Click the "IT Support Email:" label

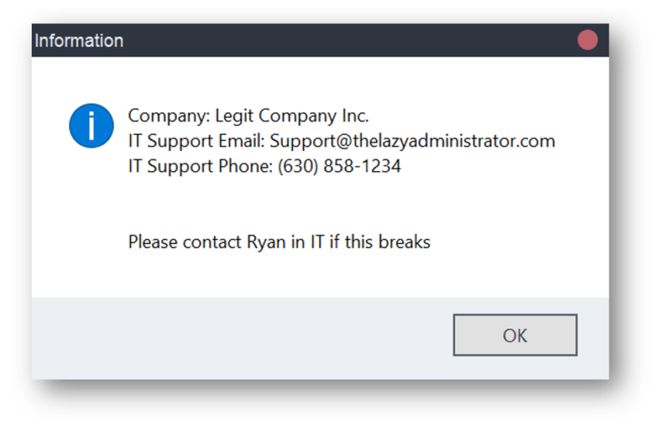click(197, 141)
